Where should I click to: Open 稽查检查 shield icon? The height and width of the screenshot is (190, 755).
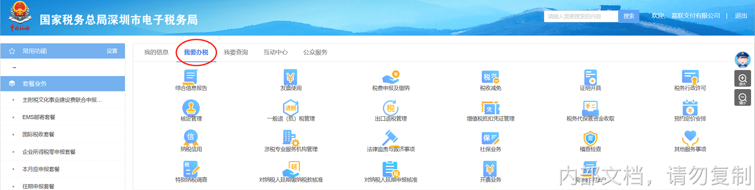pos(590,137)
